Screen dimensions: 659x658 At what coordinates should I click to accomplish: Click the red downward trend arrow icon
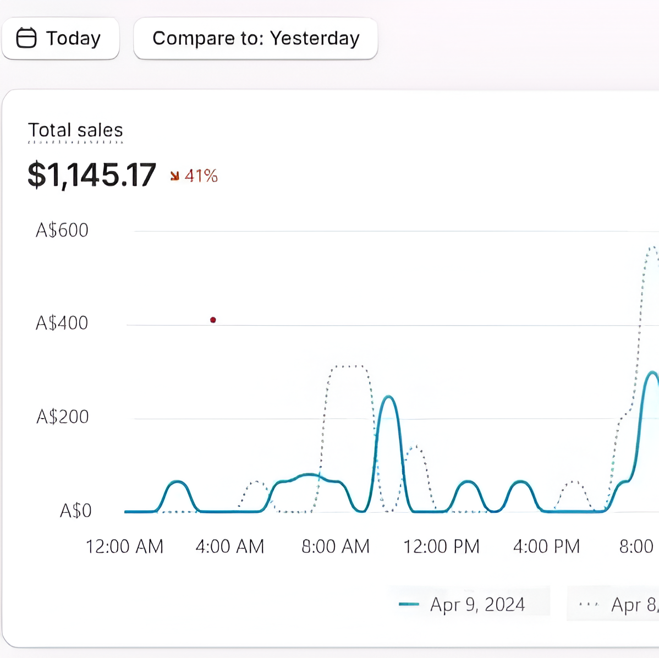(x=175, y=176)
